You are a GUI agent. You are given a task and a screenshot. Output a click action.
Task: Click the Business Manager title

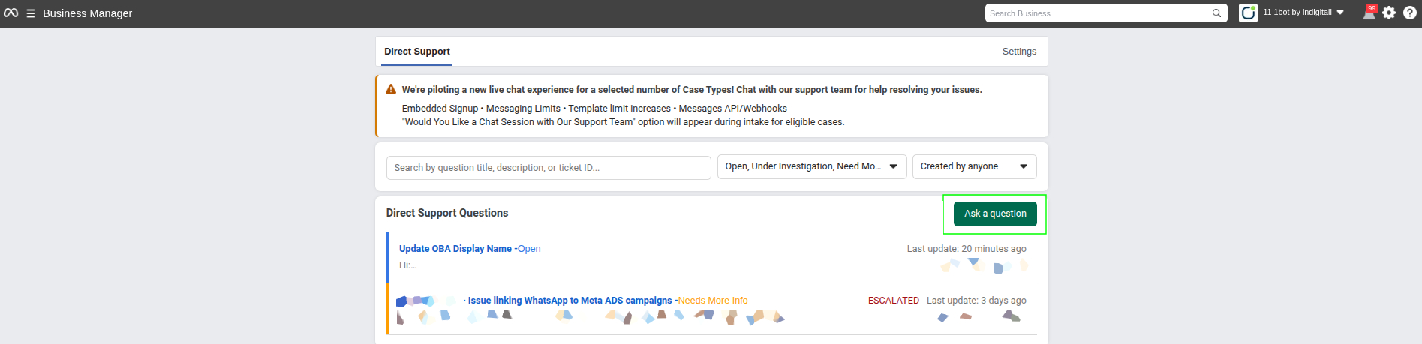[87, 13]
